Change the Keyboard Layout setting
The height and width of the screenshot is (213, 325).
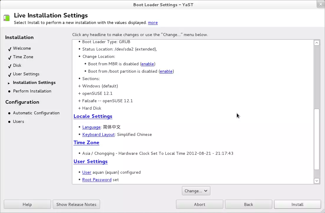98,134
